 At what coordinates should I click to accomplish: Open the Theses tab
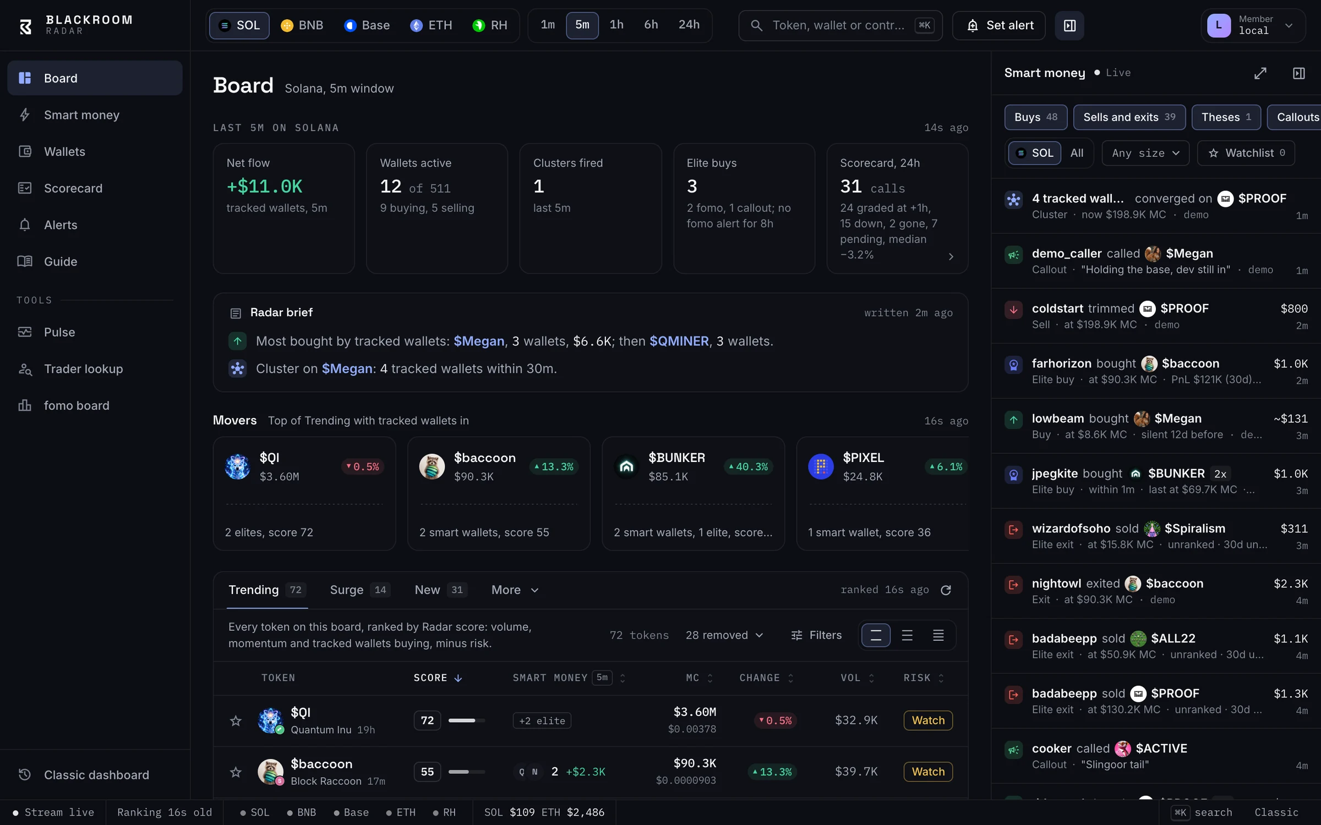pyautogui.click(x=1226, y=117)
